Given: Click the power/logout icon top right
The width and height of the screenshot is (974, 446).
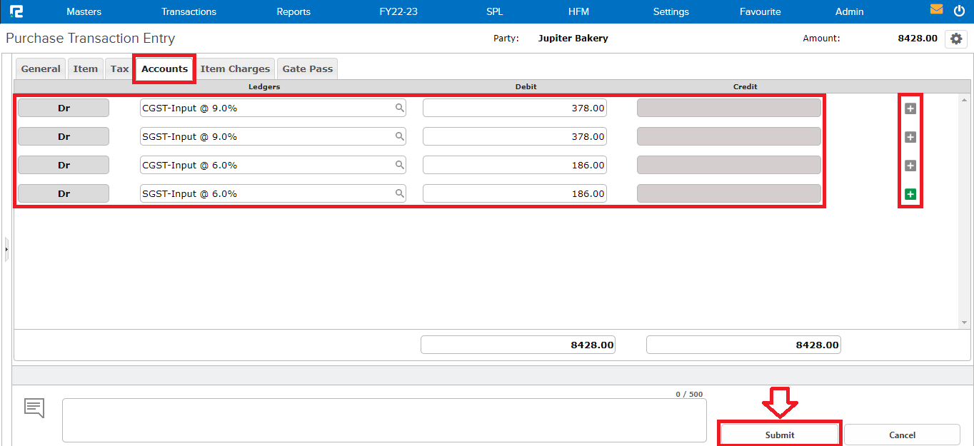Looking at the screenshot, I should click(x=959, y=10).
